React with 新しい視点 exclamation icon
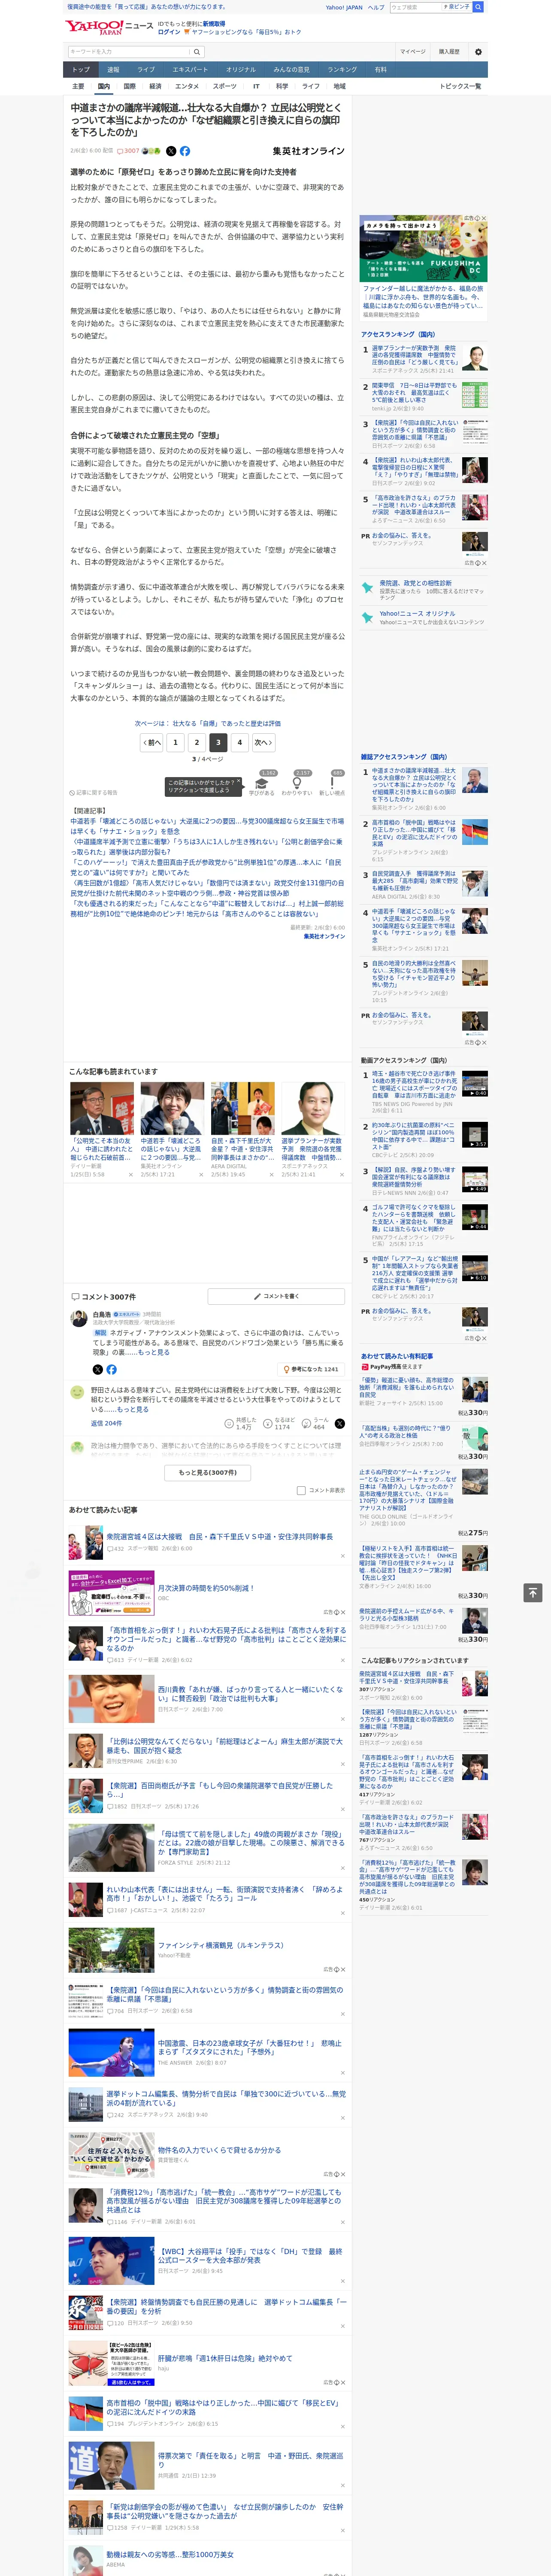This screenshot has width=551, height=2576. 332,783
